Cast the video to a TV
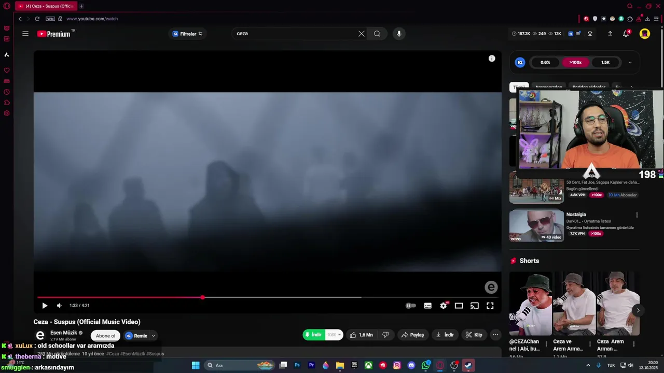The height and width of the screenshot is (373, 664). (x=475, y=306)
